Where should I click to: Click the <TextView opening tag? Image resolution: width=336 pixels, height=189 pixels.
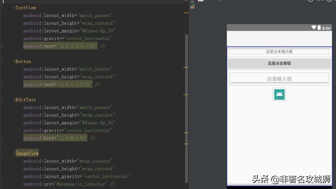tap(25, 8)
